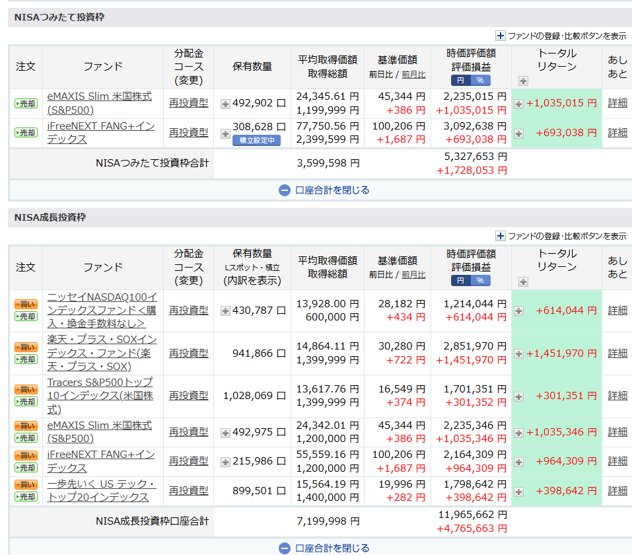Click 売却 for iFreeNEXT FANG+ in つみたて投資枠
632x555 pixels.
point(26,133)
